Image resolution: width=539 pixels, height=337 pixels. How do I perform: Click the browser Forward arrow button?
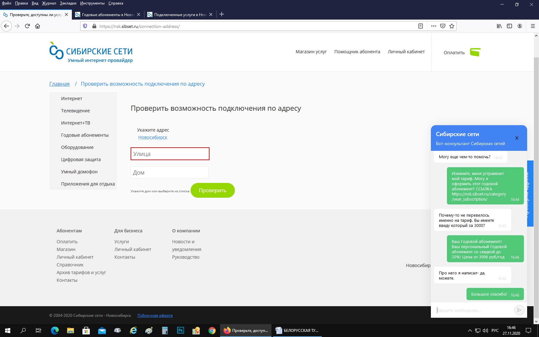17,26
